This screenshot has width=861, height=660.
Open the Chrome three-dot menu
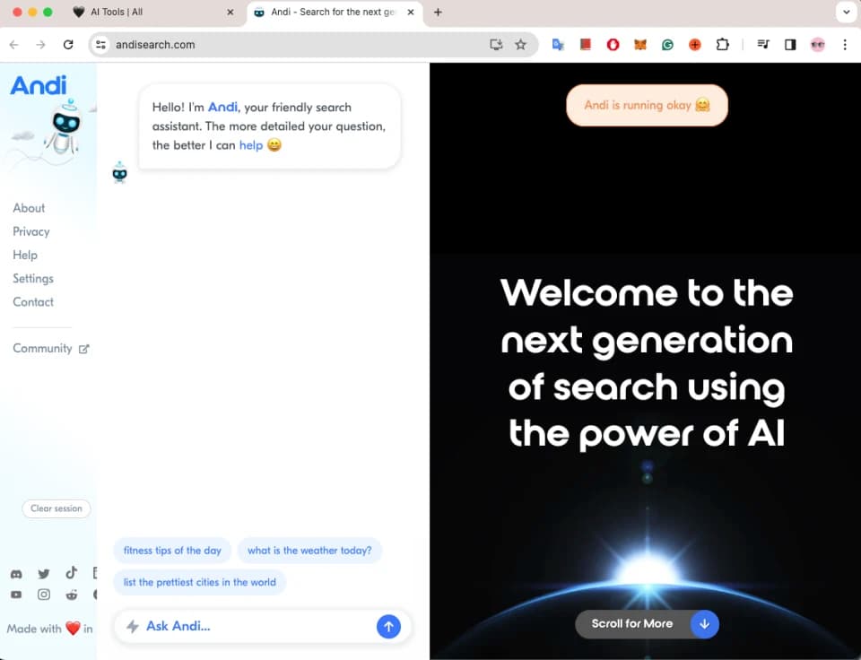[x=845, y=45]
